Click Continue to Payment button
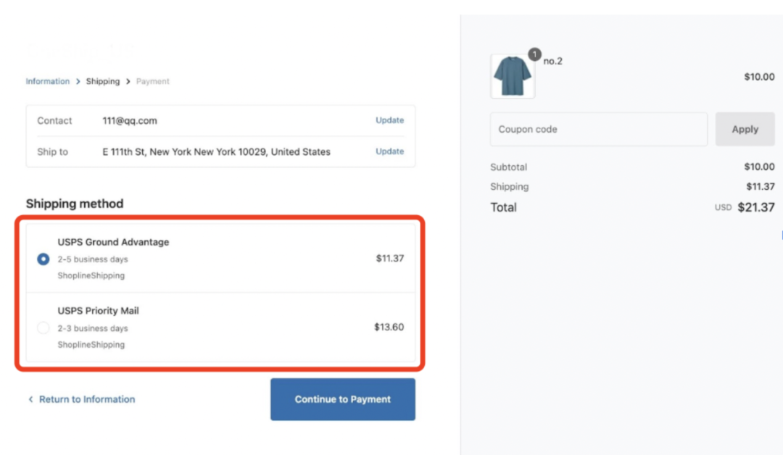 [x=342, y=399]
